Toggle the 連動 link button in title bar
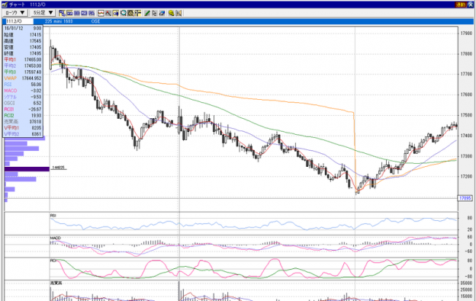Image resolution: width=476 pixels, height=301 pixels. point(461,5)
